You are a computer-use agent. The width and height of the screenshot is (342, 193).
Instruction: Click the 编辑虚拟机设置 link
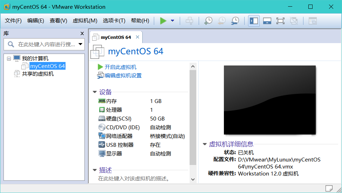click(123, 75)
